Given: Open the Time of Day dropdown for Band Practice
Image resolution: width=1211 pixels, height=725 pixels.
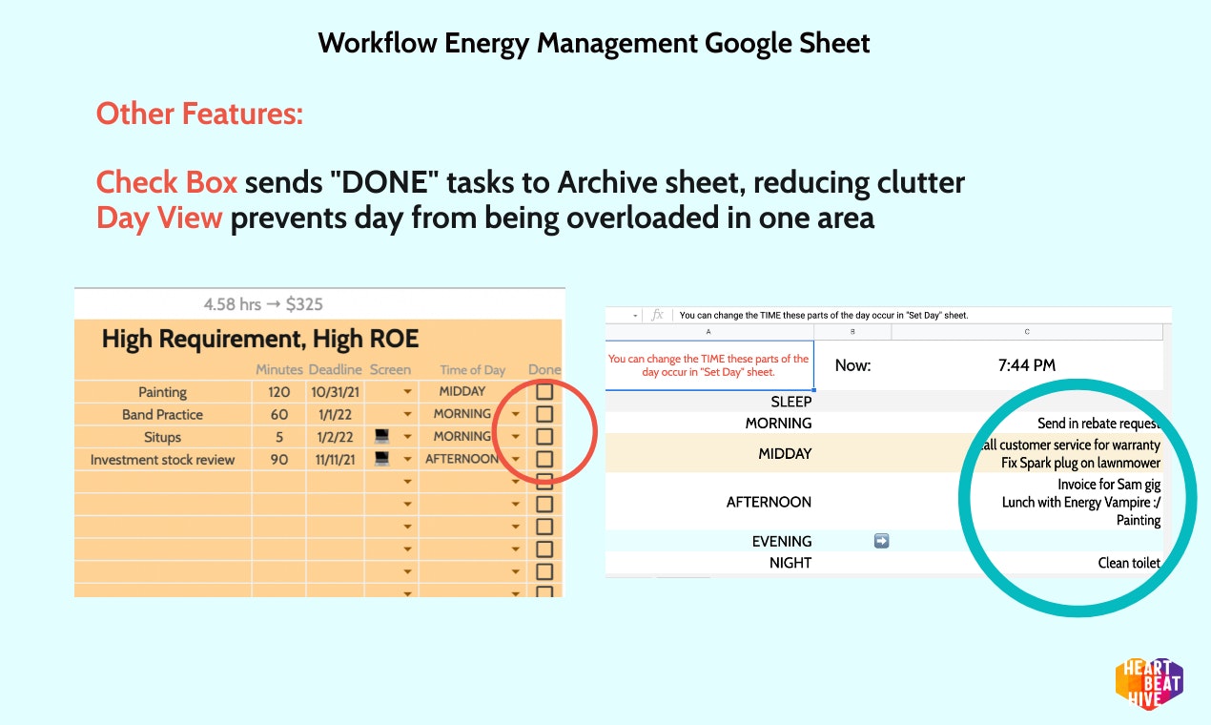Looking at the screenshot, I should [x=515, y=413].
